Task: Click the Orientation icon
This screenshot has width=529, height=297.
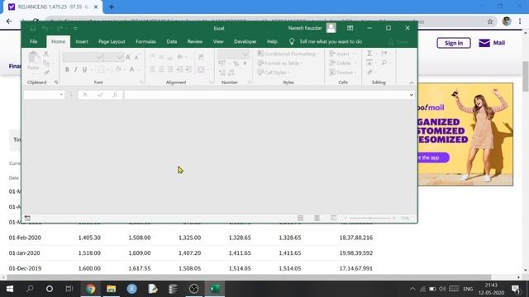Action: click(x=180, y=57)
